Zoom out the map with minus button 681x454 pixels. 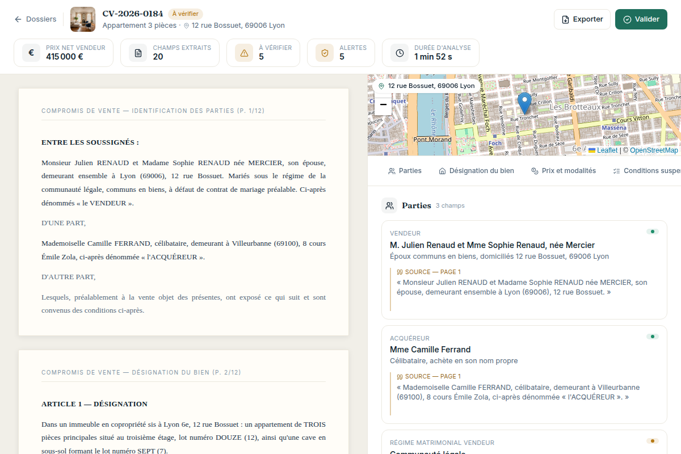pyautogui.click(x=383, y=105)
